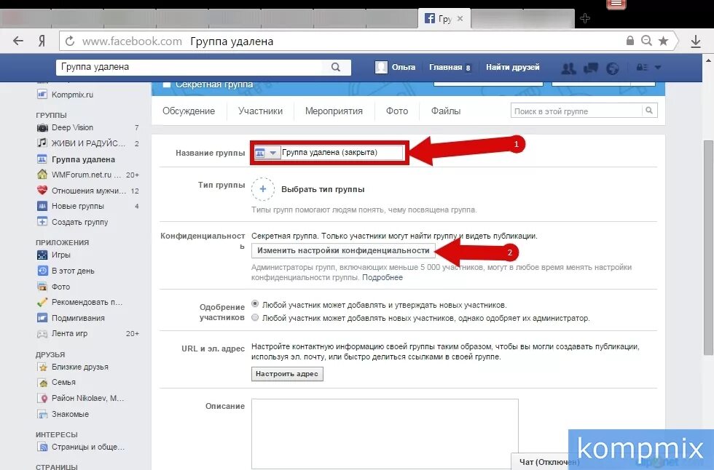Open Подмигивания in sidebar

pyautogui.click(x=79, y=318)
